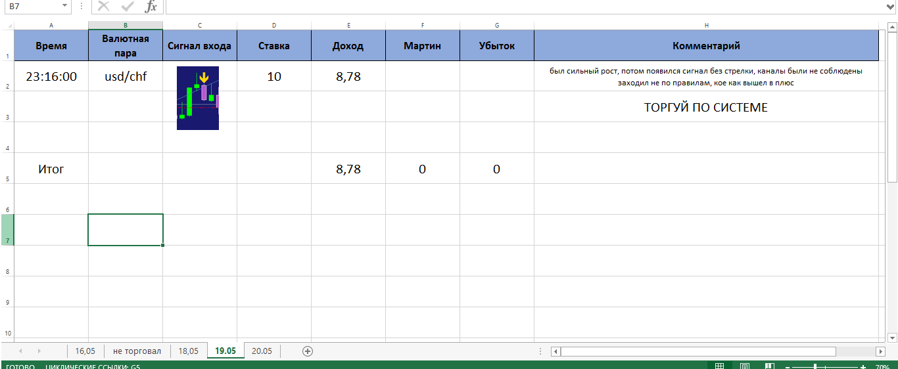Select column A header
898x369 pixels.
point(51,25)
